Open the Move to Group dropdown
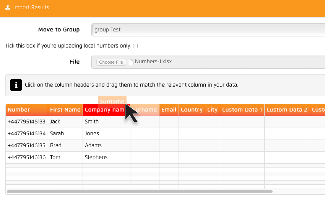The image size is (325, 202). pyautogui.click(x=208, y=30)
